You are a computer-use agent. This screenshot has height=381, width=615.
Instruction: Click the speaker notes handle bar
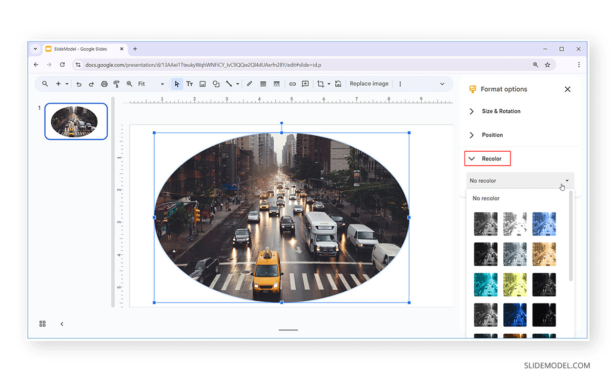[288, 330]
